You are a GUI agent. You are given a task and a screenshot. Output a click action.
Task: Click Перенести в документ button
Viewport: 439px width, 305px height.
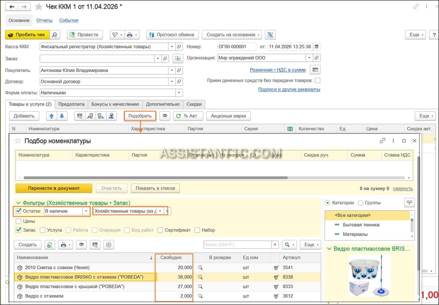[x=54, y=188]
